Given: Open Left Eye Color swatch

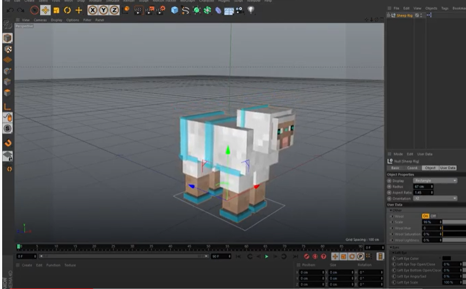Looking at the screenshot, I should coord(446,259).
